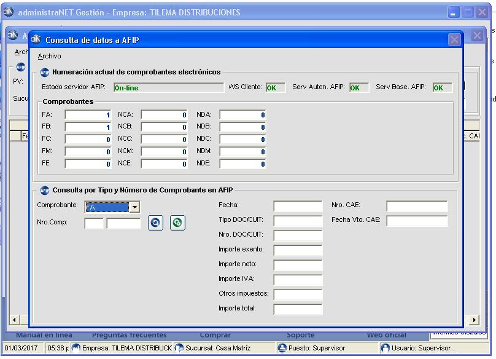The height and width of the screenshot is (359, 496).
Task: Click the Fecha field in the query results
Action: click(298, 206)
